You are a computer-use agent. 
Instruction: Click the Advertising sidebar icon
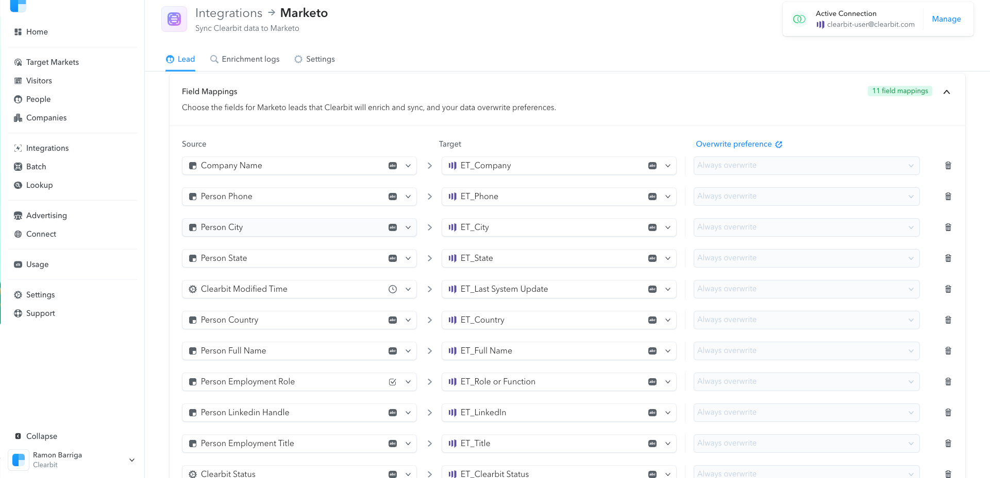point(18,216)
